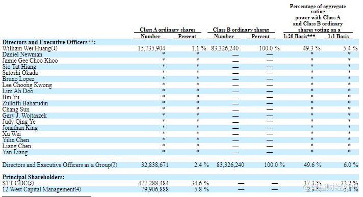363x197 pixels.
Task: Click the 32,838,671 group share count
Action: click(x=155, y=165)
